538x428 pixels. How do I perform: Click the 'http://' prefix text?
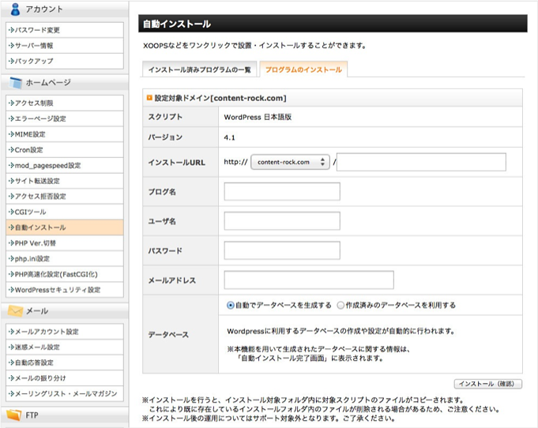pos(235,162)
